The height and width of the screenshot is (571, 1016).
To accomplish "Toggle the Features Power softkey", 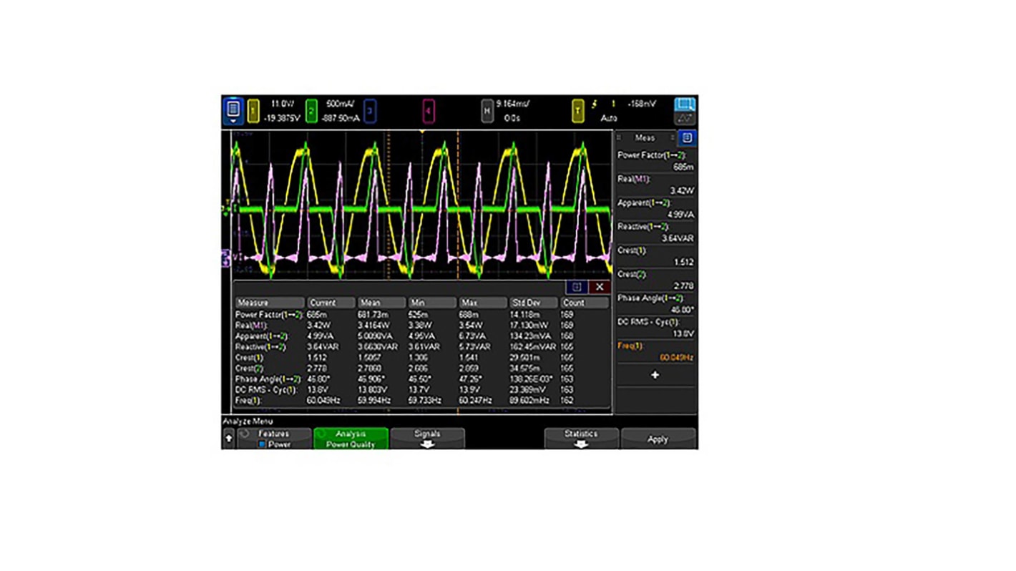I will point(274,439).
